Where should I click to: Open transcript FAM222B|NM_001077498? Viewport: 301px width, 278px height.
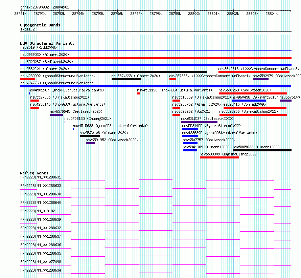pyautogui.click(x=41, y=262)
